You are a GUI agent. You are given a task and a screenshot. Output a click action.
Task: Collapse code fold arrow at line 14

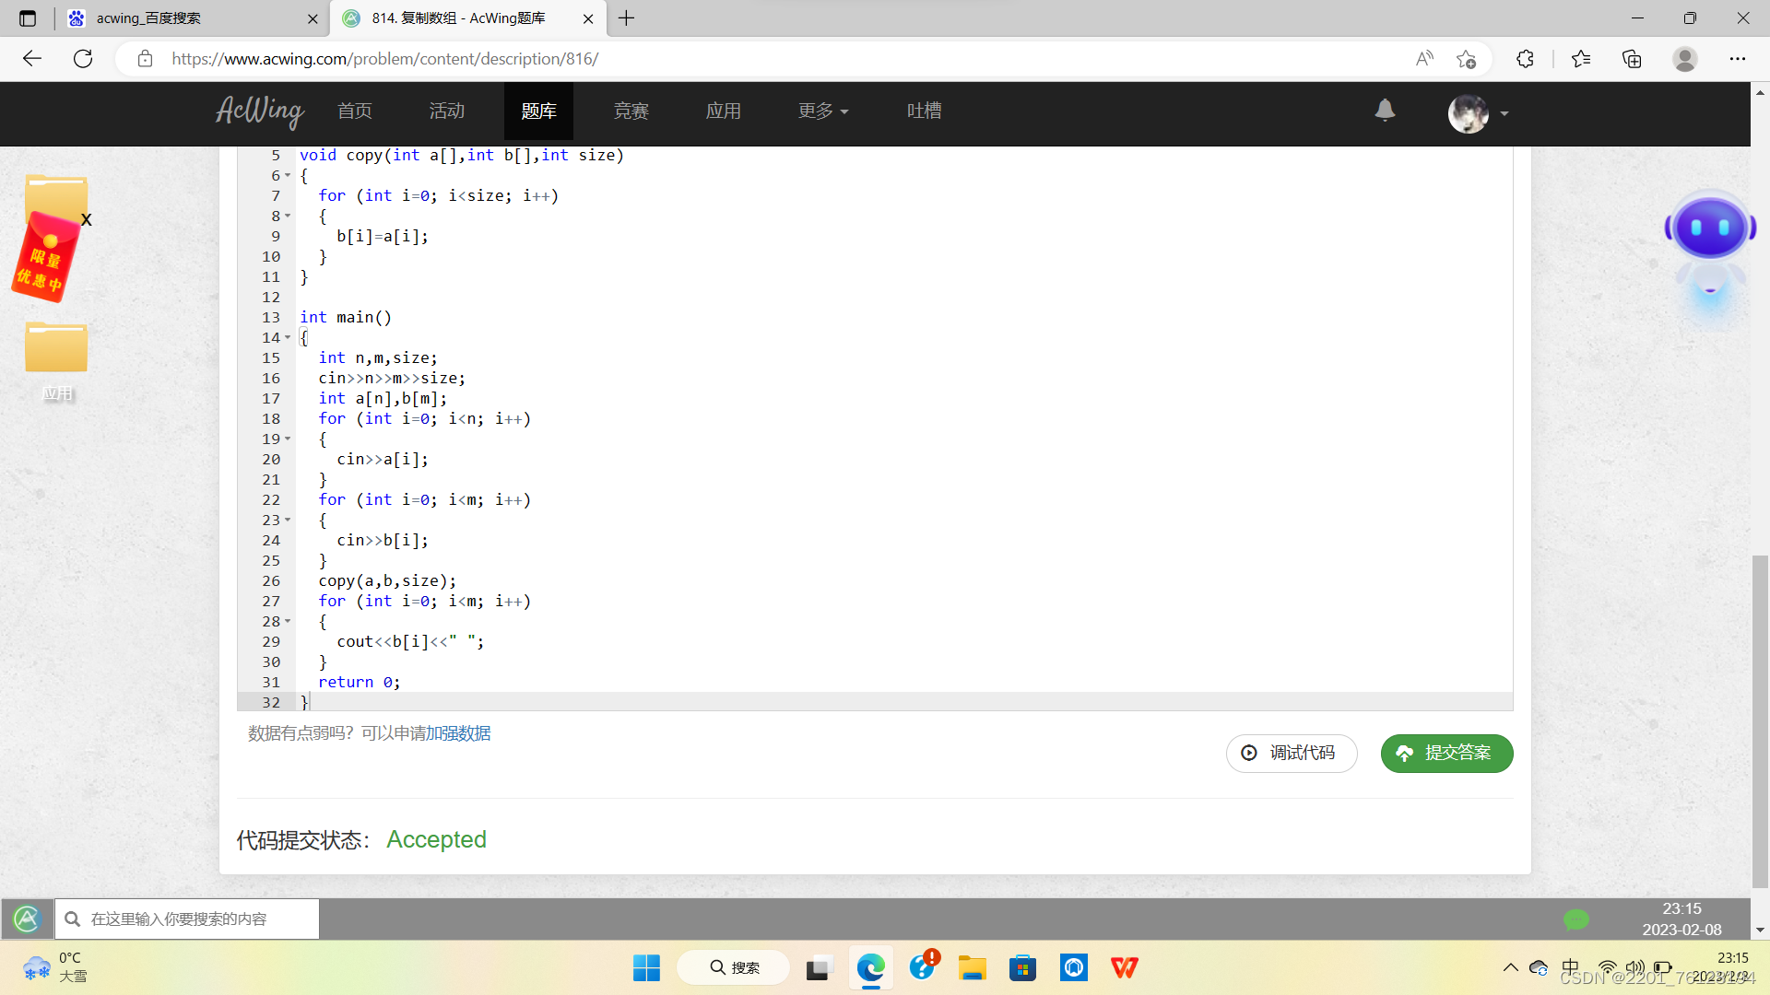[x=288, y=337]
